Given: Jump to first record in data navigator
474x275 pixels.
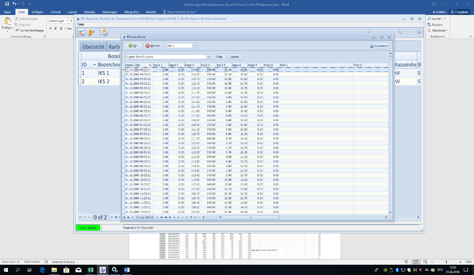Looking at the screenshot, I should [x=124, y=217].
